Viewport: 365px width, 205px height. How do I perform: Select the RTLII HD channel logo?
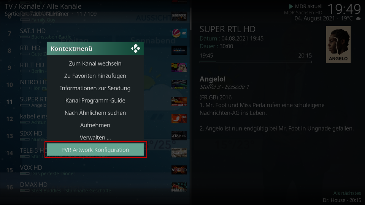179,68
